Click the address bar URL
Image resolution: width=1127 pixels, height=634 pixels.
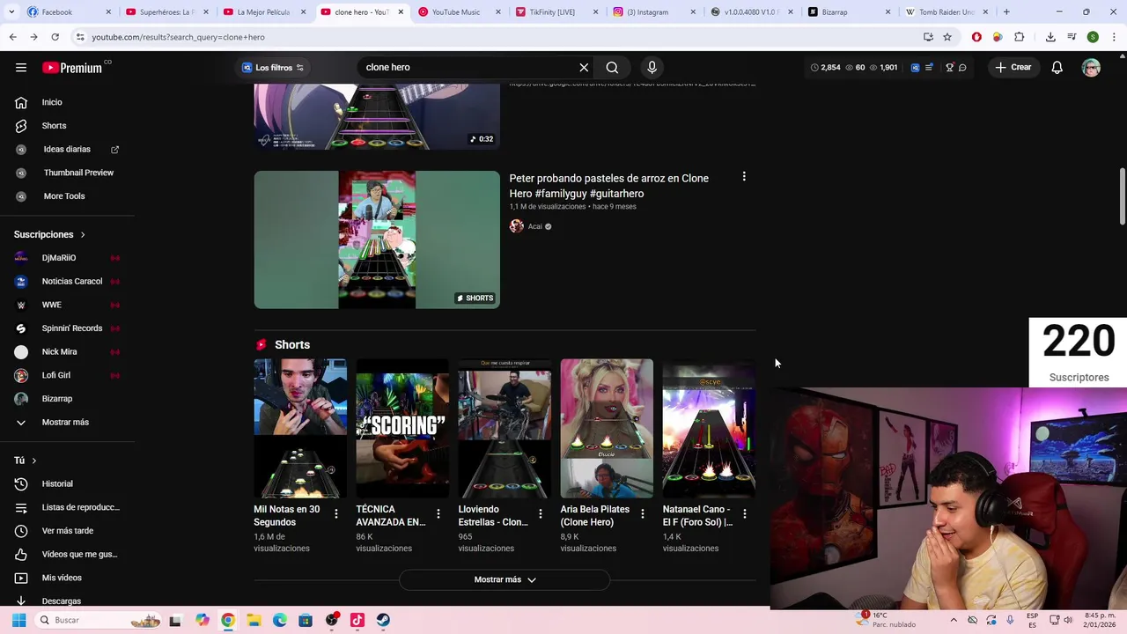tap(178, 37)
